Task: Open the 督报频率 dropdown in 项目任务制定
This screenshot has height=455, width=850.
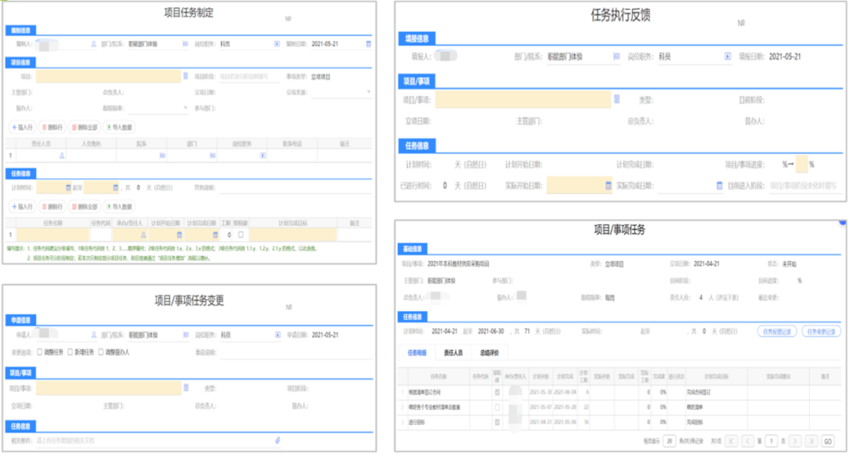Action: pyautogui.click(x=185, y=108)
